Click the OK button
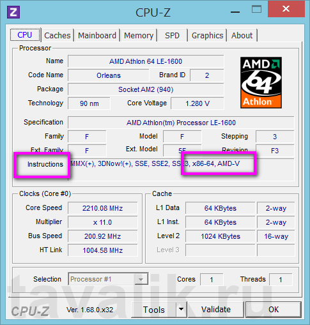This screenshot has height=325, width=310. [x=274, y=309]
